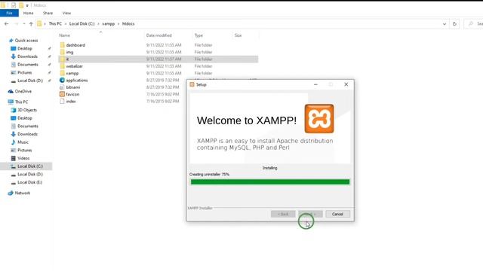Select This PC in the sidebar
Image resolution: width=483 pixels, height=271 pixels.
[x=21, y=102]
